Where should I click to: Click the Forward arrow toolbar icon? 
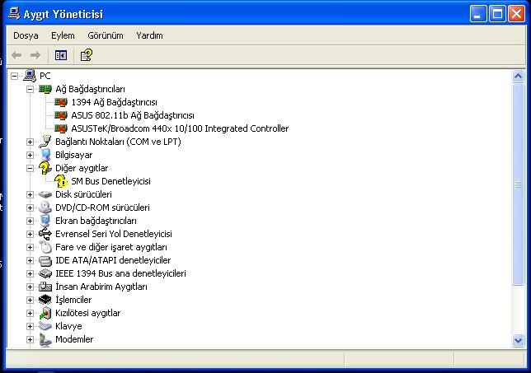(35, 55)
